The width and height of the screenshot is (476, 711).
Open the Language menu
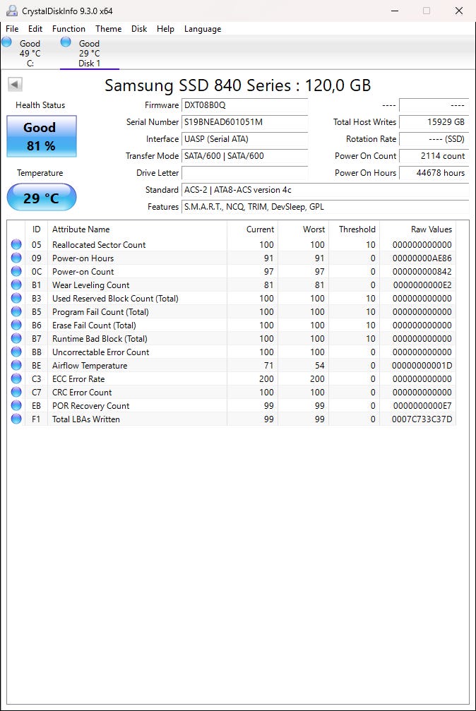click(203, 28)
